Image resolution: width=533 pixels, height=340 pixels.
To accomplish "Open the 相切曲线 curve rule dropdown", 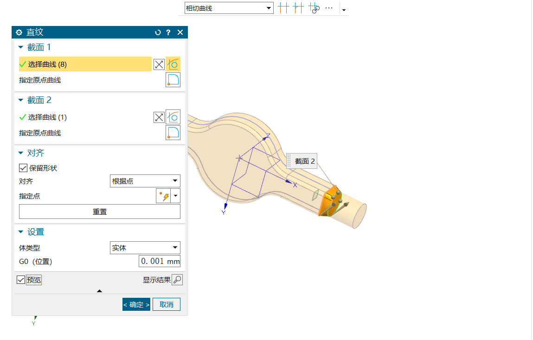I will click(229, 8).
